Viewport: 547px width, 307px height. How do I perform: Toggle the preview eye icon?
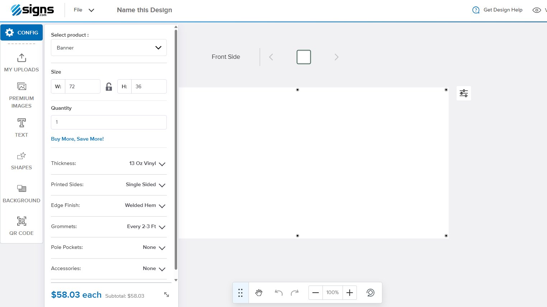coord(537,10)
